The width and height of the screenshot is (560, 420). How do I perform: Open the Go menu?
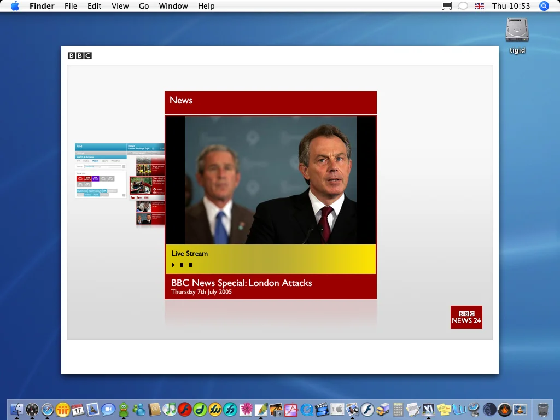pos(144,6)
